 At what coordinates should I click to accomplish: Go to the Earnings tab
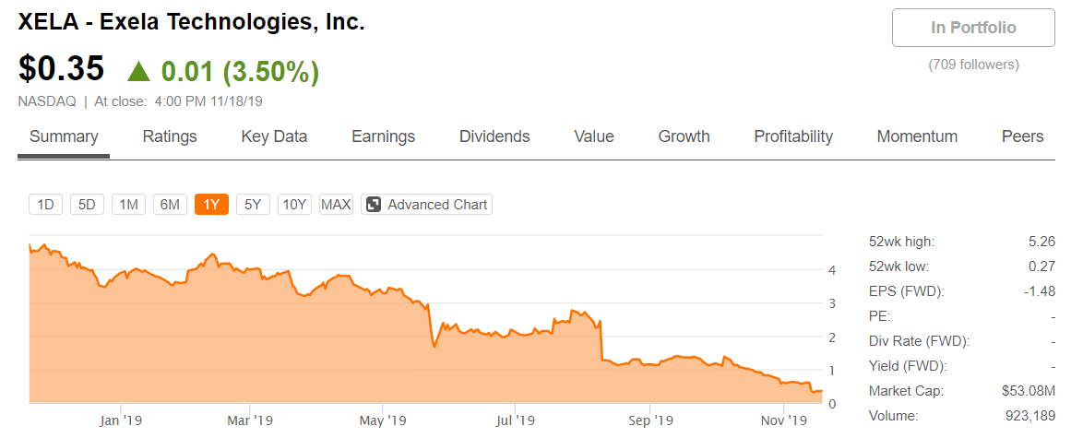point(383,136)
